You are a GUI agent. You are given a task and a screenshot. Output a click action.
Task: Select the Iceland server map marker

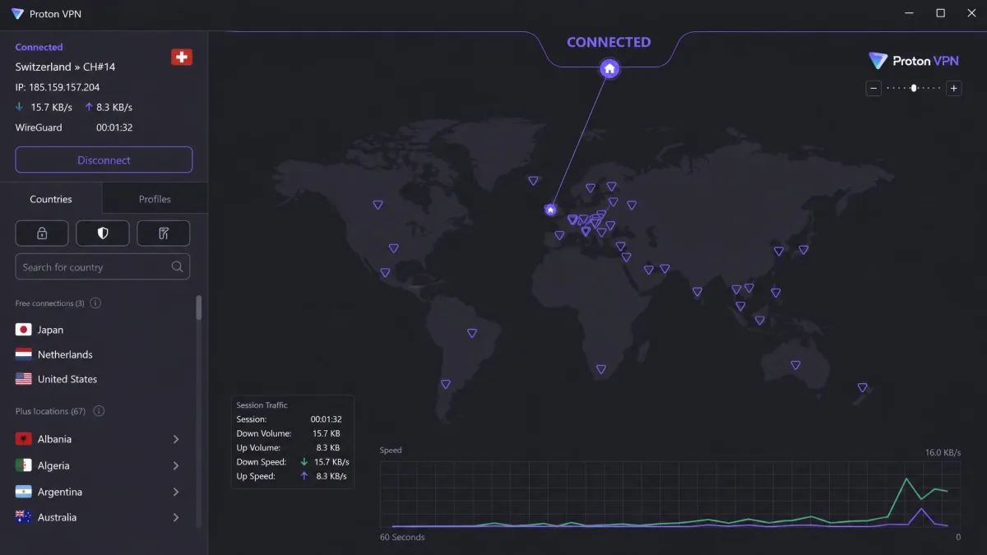point(533,181)
